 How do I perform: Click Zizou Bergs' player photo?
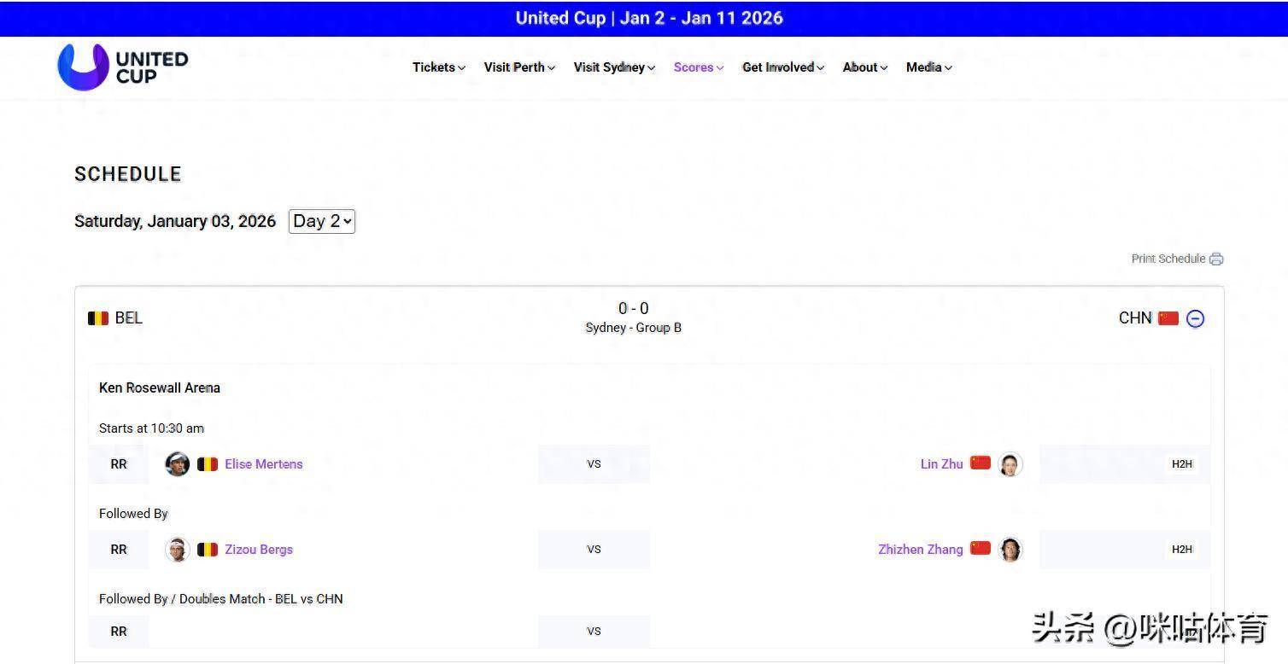pos(177,550)
